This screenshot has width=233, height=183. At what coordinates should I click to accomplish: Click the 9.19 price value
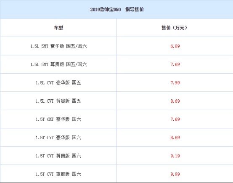click(175, 156)
